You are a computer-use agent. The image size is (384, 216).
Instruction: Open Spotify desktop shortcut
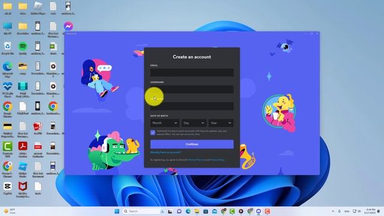[23, 48]
